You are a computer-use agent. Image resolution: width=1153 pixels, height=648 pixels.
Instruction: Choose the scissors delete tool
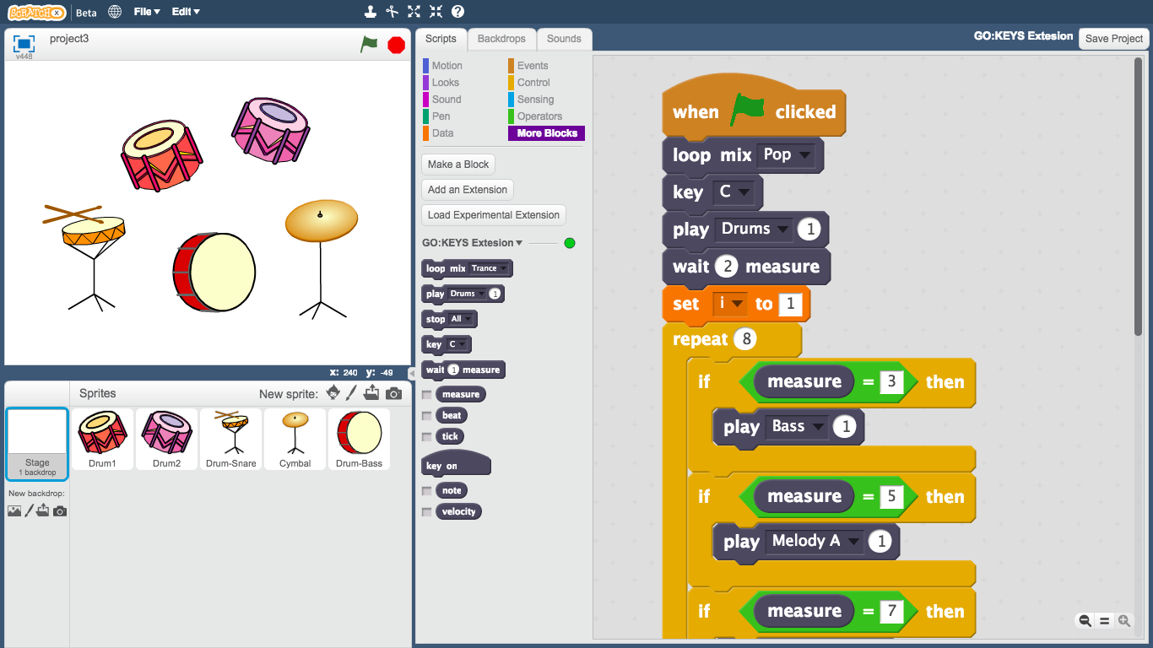click(392, 12)
